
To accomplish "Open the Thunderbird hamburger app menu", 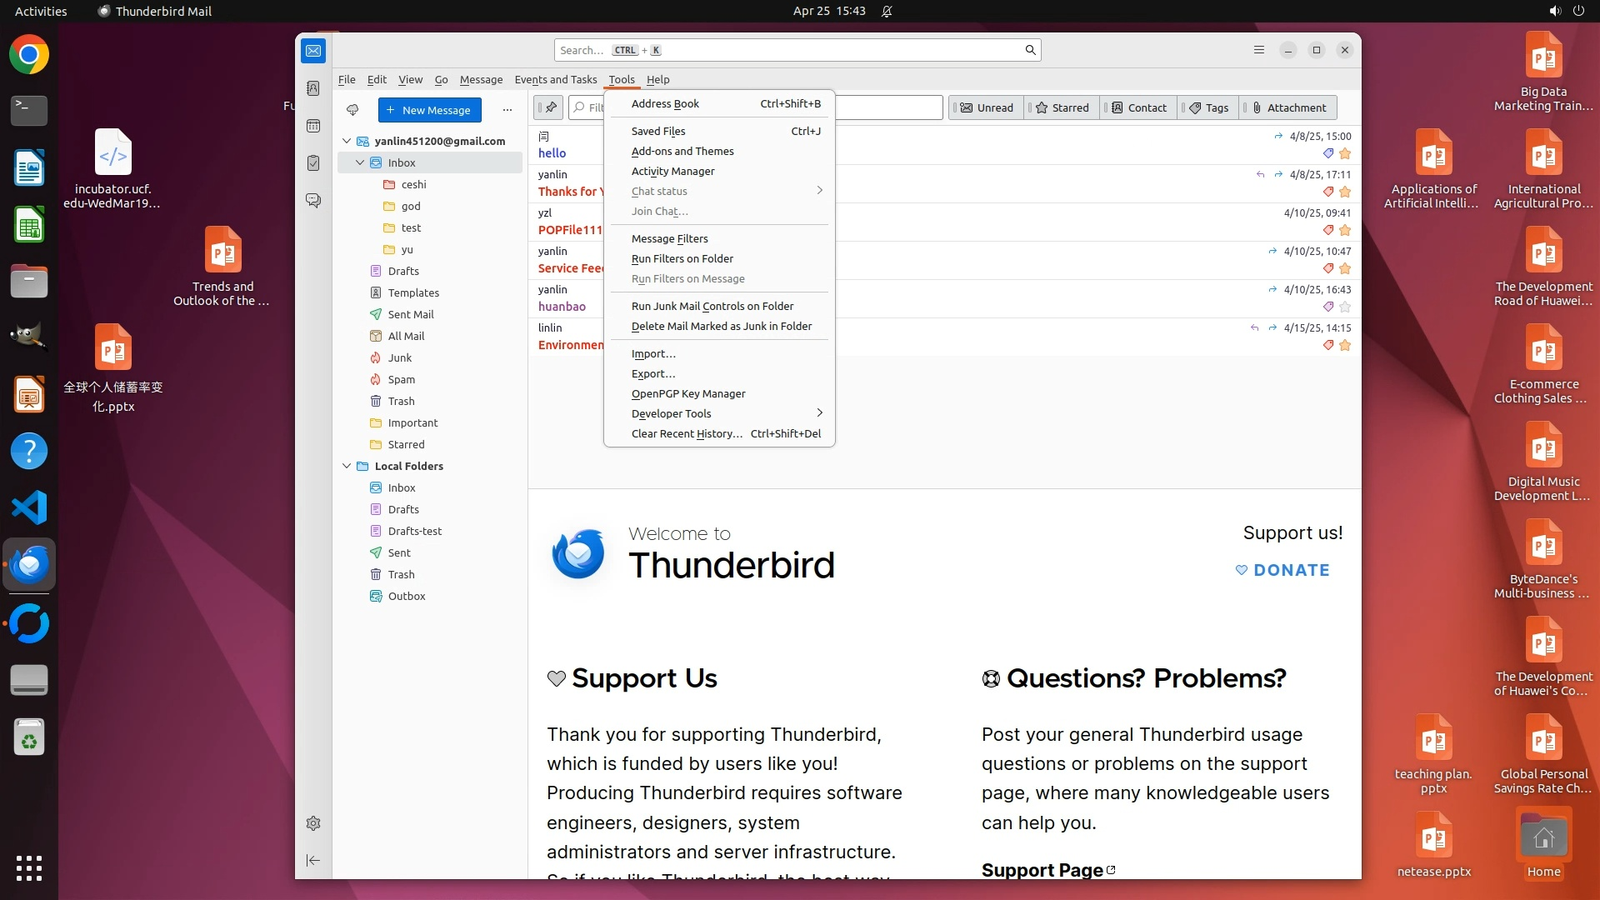I will click(1259, 50).
